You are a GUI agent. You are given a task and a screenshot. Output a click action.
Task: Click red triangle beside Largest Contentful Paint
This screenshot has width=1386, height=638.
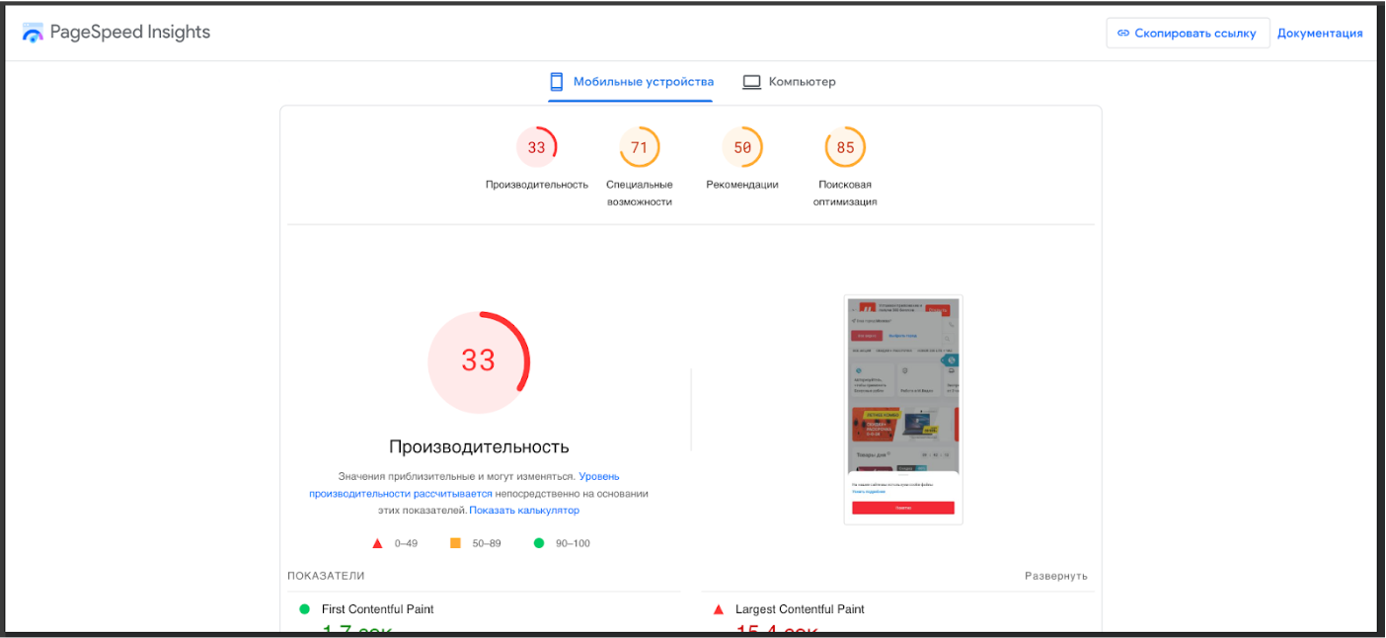[x=718, y=609]
